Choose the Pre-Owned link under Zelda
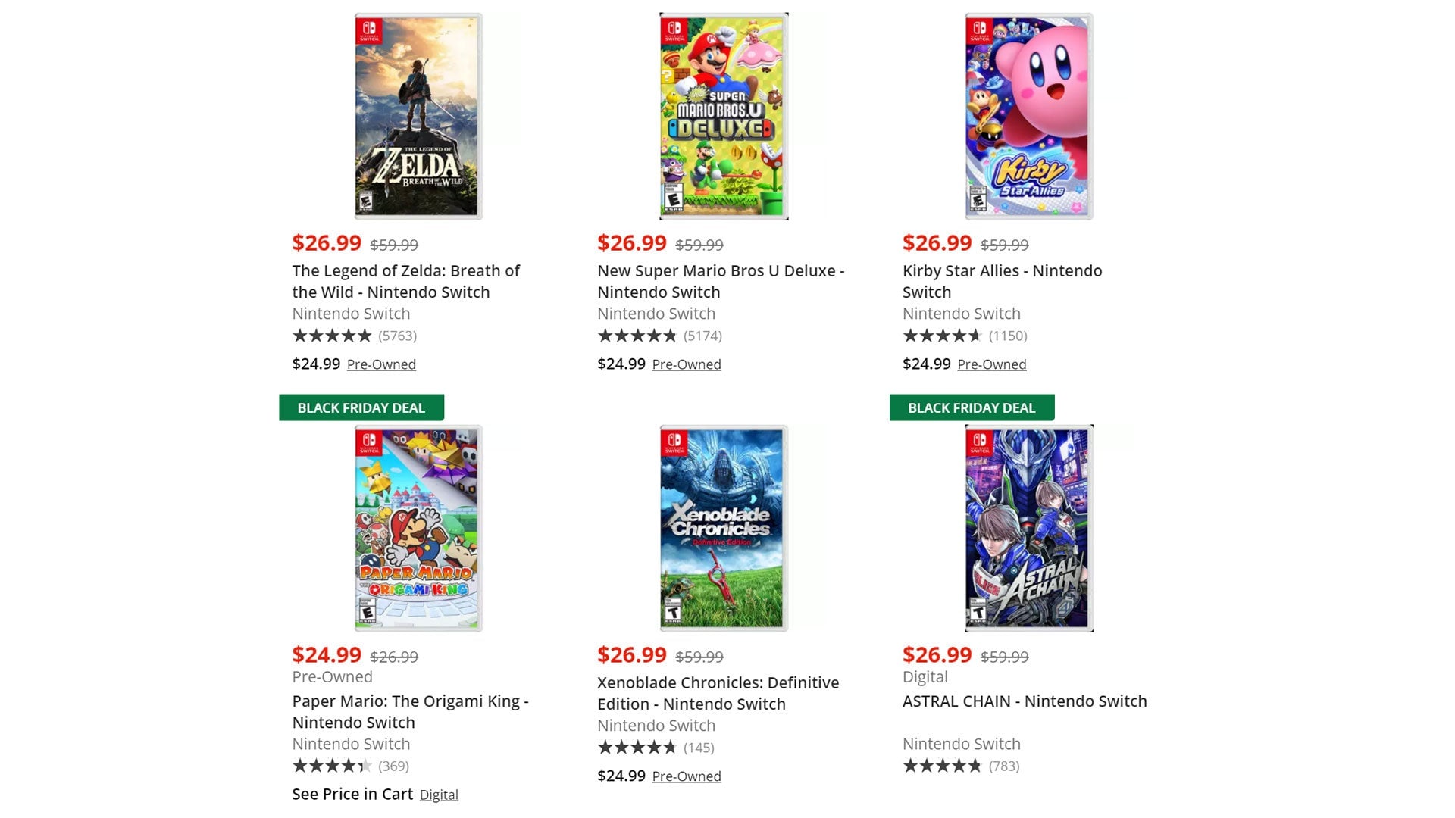The image size is (1455, 818). tap(381, 364)
